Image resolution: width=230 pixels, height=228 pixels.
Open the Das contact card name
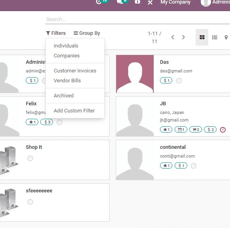pyautogui.click(x=164, y=62)
